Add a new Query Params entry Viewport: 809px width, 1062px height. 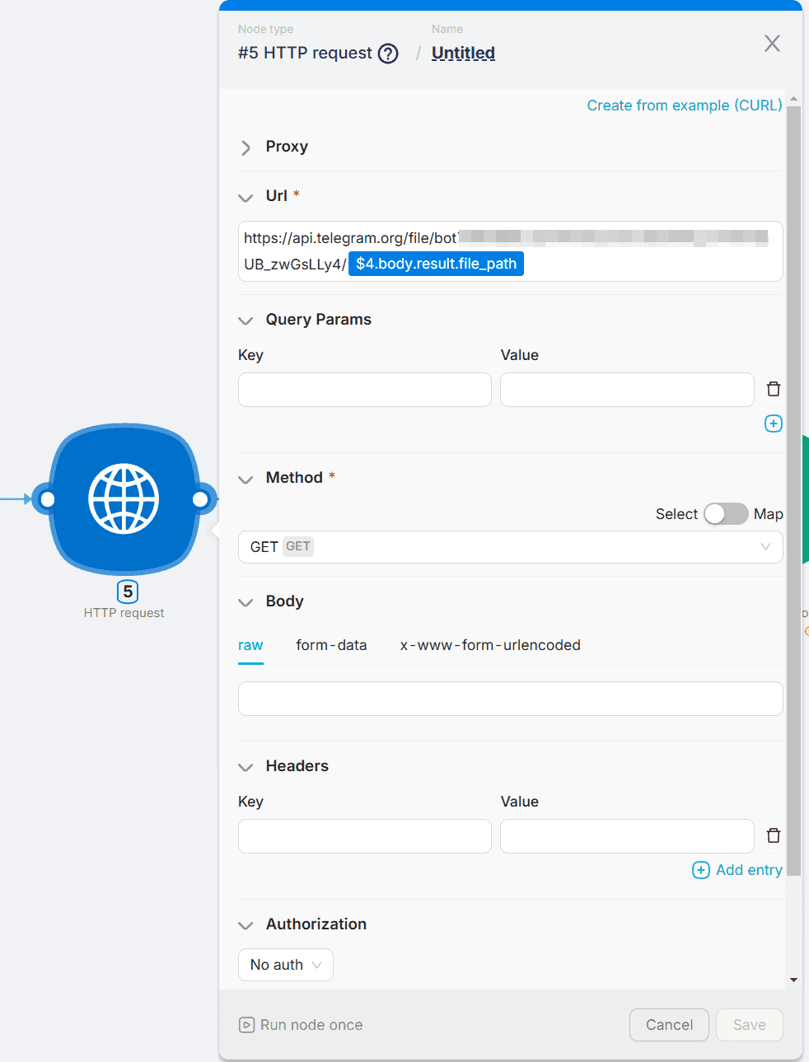(773, 423)
